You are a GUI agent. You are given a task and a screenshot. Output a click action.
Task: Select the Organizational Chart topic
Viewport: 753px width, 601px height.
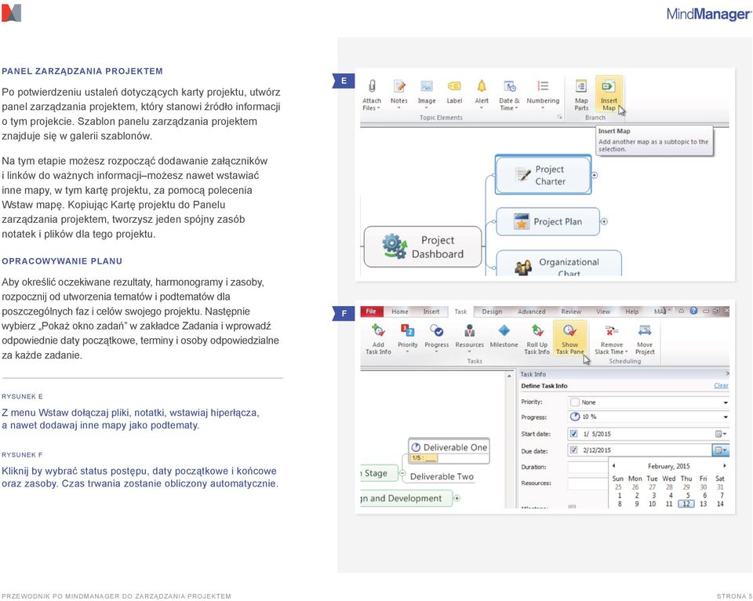(559, 264)
